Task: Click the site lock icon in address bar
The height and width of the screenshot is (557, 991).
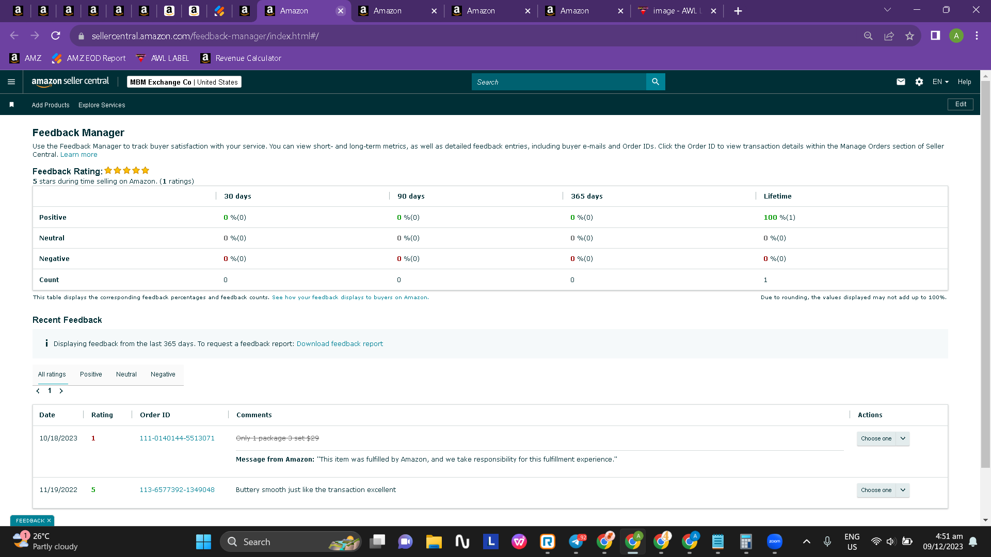Action: [x=81, y=36]
